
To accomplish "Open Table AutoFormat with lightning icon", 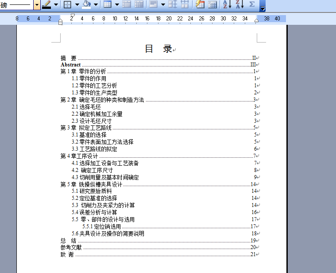I will click(x=200, y=4).
